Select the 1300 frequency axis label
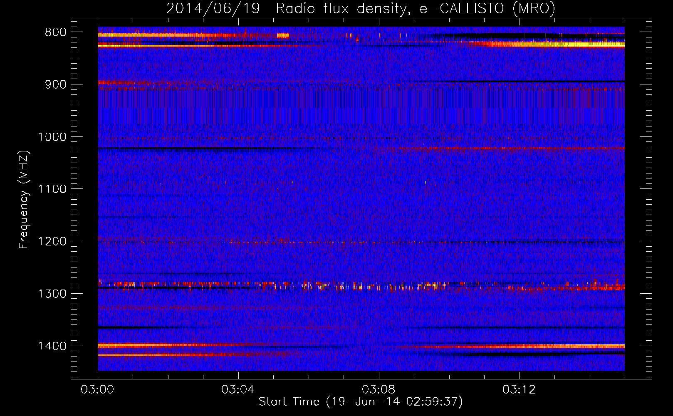This screenshot has height=416, width=673. [x=52, y=294]
